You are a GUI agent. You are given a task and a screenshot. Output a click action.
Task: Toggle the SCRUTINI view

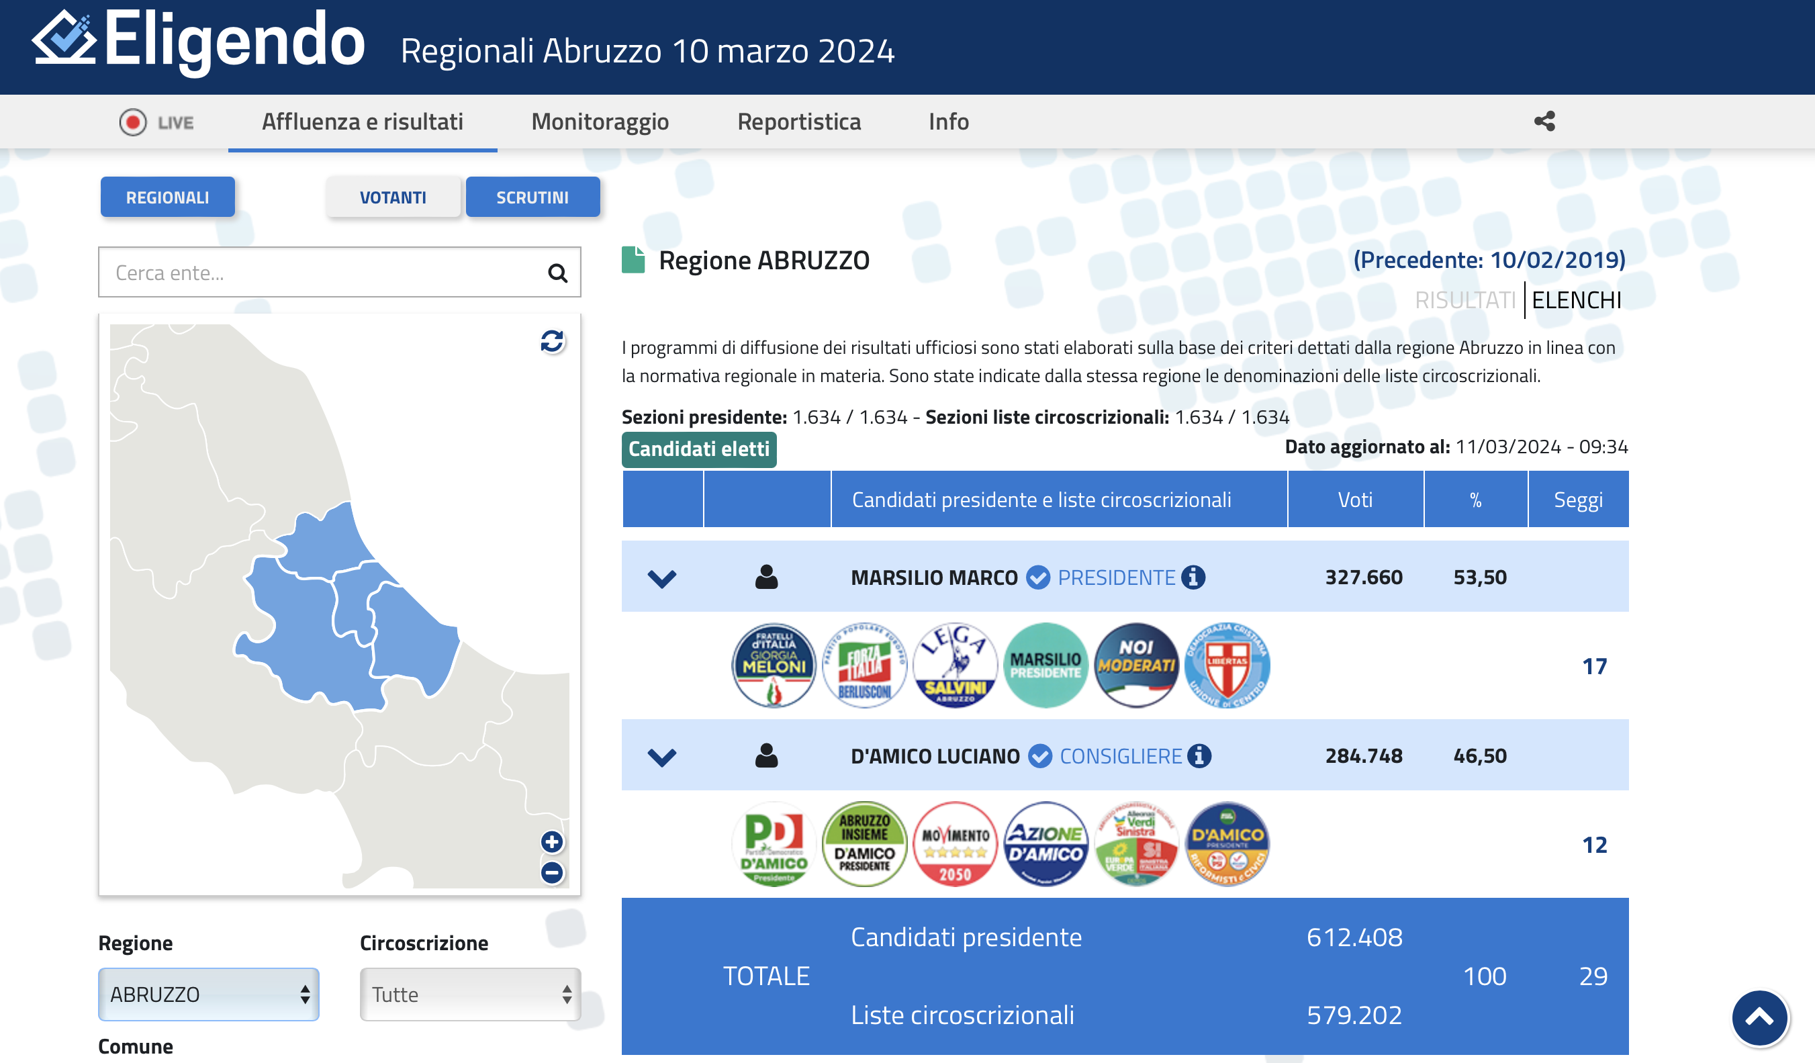tap(532, 197)
